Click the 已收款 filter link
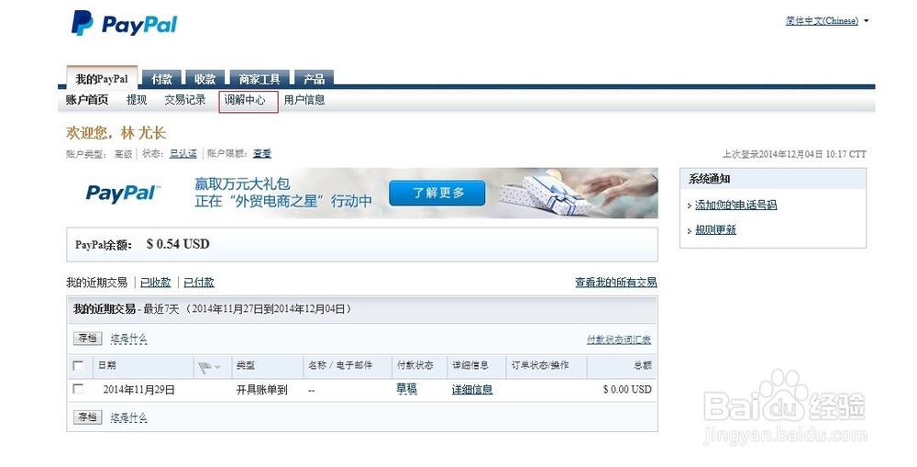Viewport: 917px width, 467px height. [x=156, y=283]
